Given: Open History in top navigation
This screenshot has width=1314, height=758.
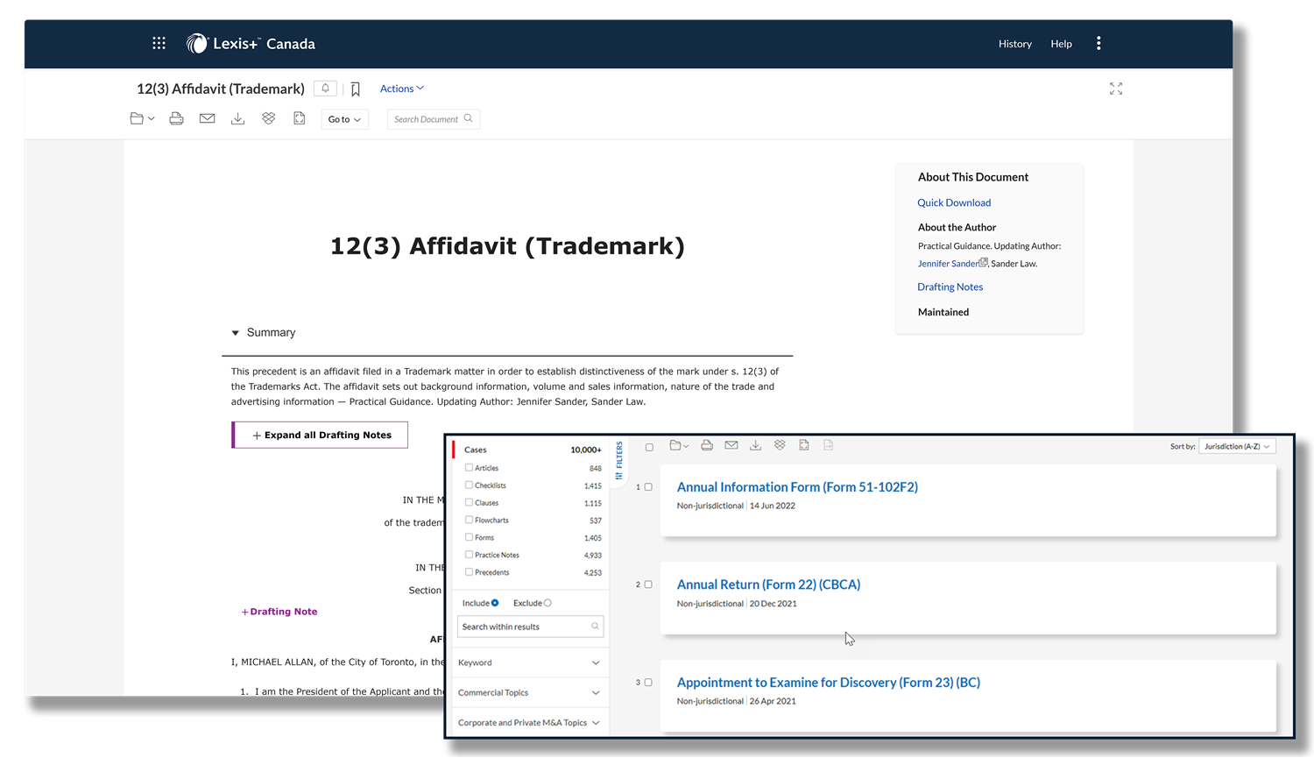Looking at the screenshot, I should coord(1014,44).
